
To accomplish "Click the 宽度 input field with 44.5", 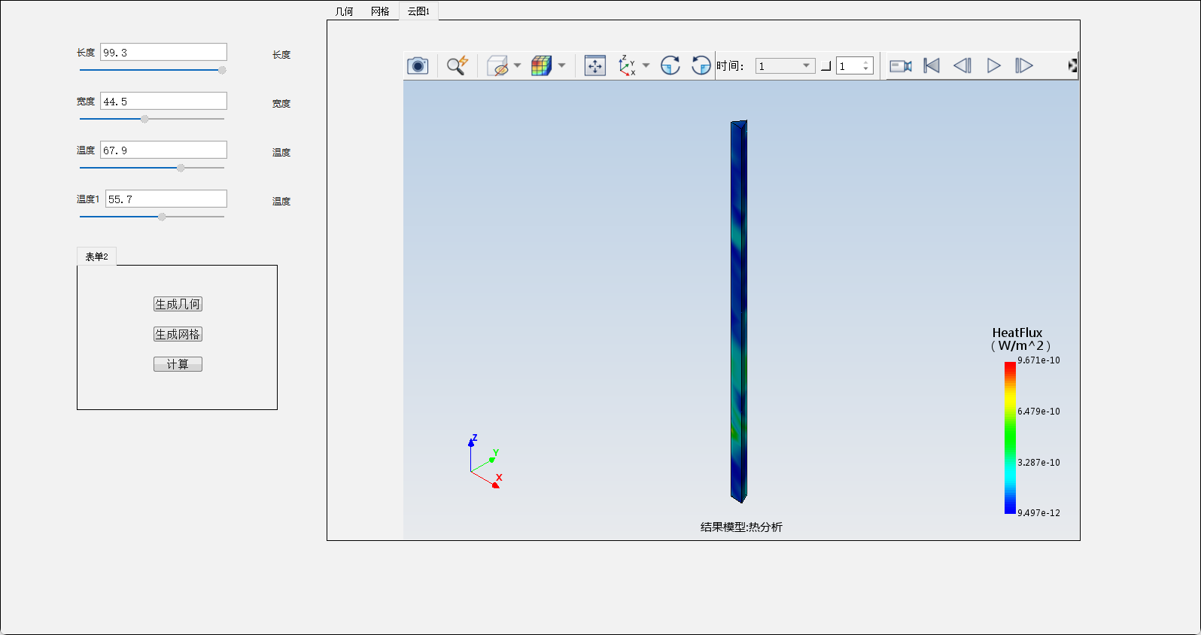I will 163,101.
